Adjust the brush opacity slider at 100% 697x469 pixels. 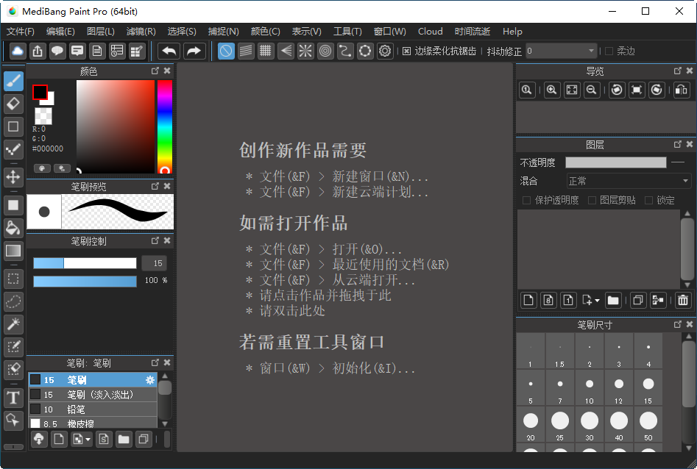tap(85, 281)
